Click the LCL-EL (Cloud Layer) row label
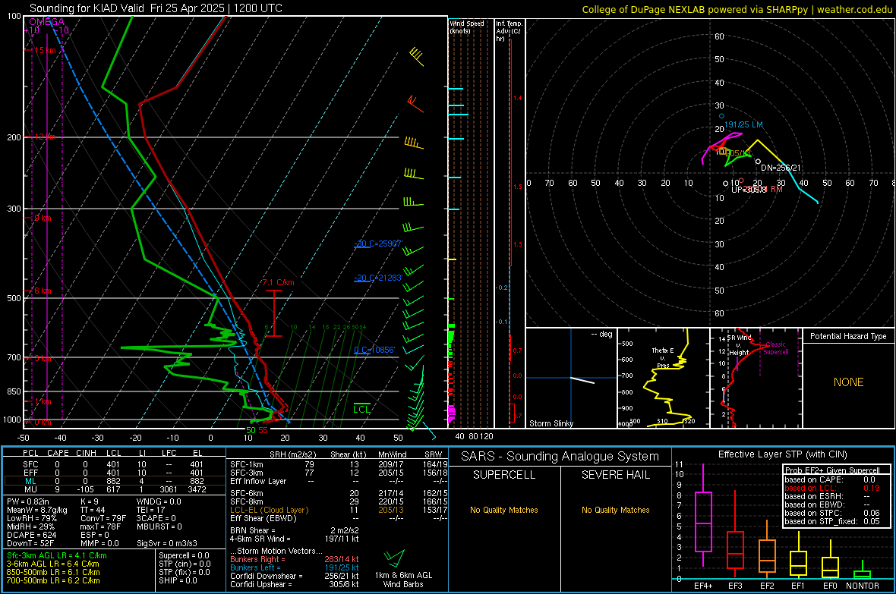 click(269, 510)
